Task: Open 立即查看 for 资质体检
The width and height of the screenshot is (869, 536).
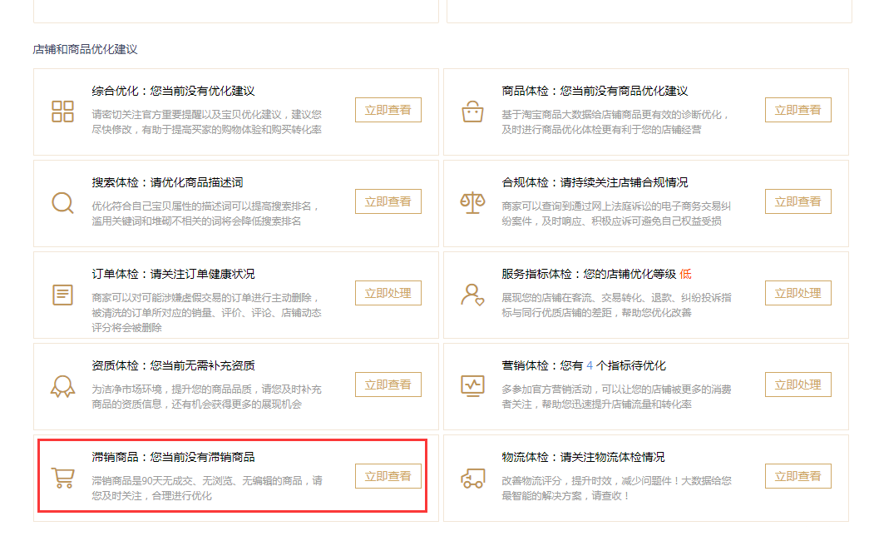Action: (388, 385)
